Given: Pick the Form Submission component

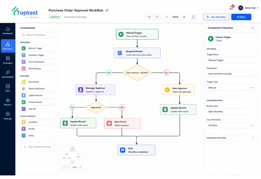Looking at the screenshot, I should point(37,62).
